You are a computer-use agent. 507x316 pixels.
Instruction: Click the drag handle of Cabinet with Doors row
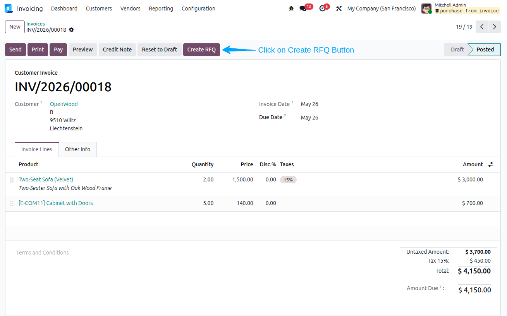point(12,203)
